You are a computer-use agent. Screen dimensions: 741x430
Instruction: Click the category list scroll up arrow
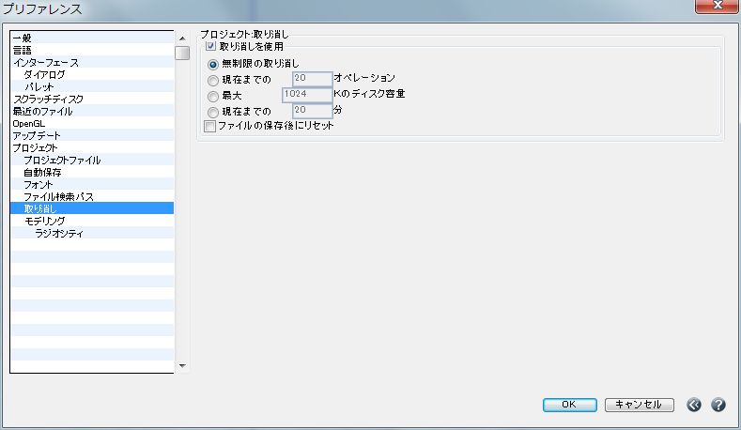point(182,38)
